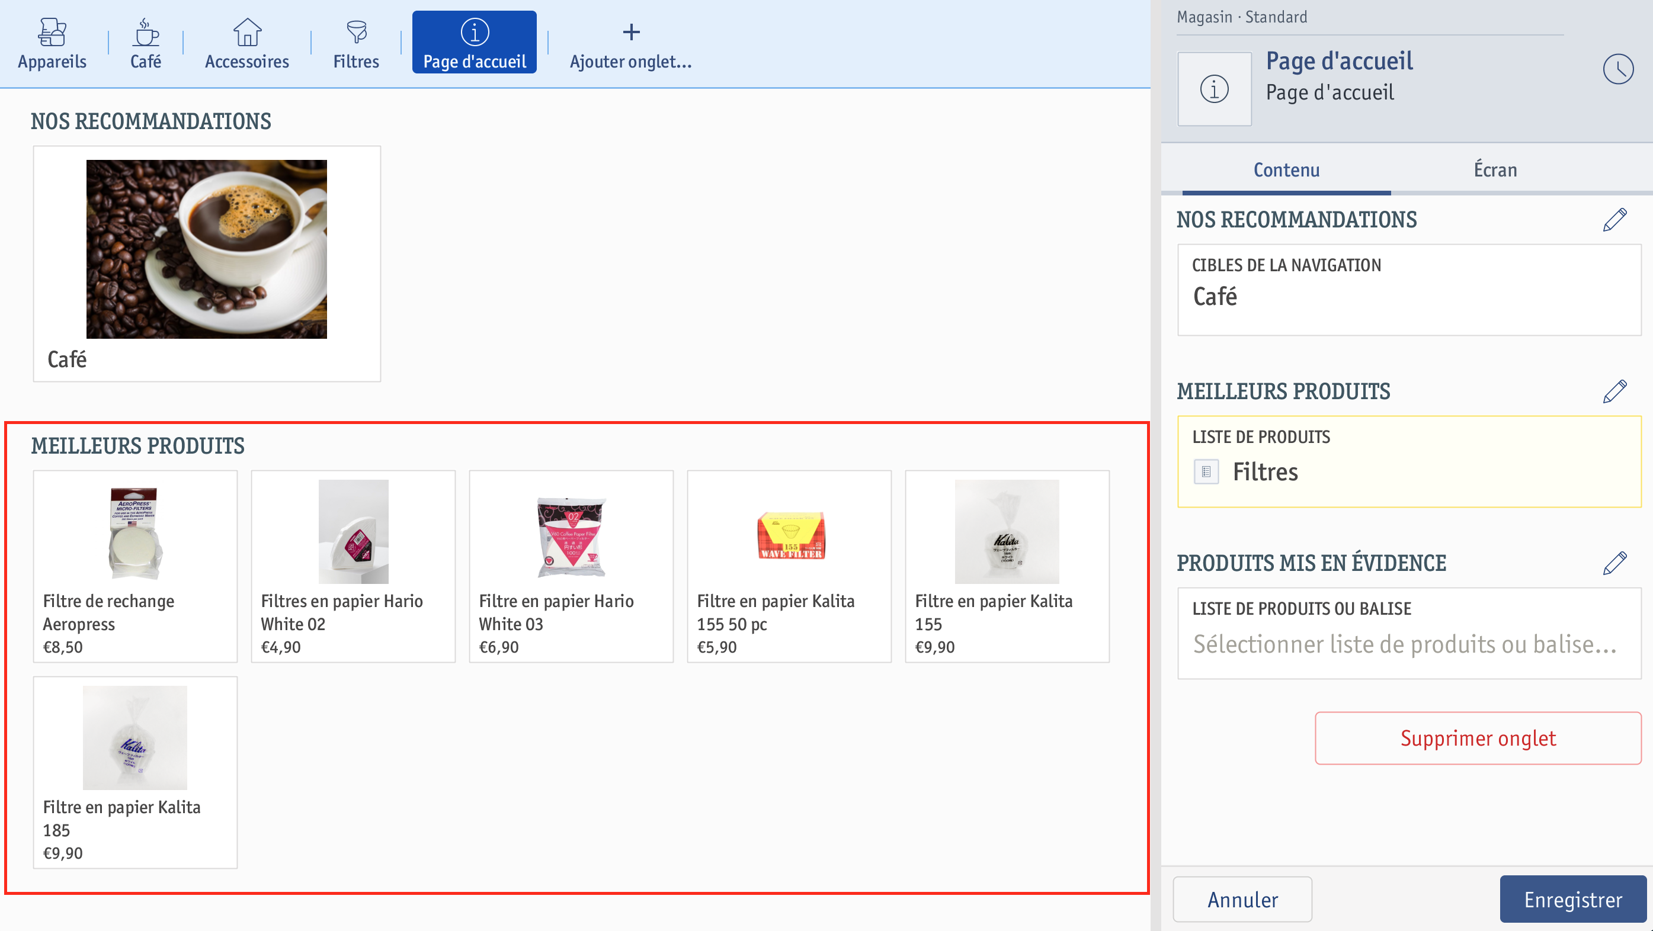
Task: Click the Page d'accueil info icon box
Action: click(1214, 89)
